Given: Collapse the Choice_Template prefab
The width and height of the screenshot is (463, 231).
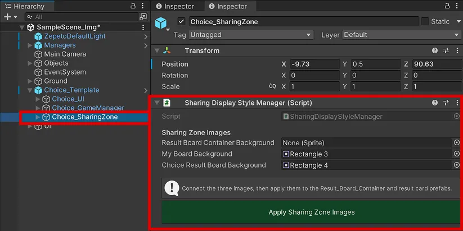Looking at the screenshot, I should [x=30, y=90].
